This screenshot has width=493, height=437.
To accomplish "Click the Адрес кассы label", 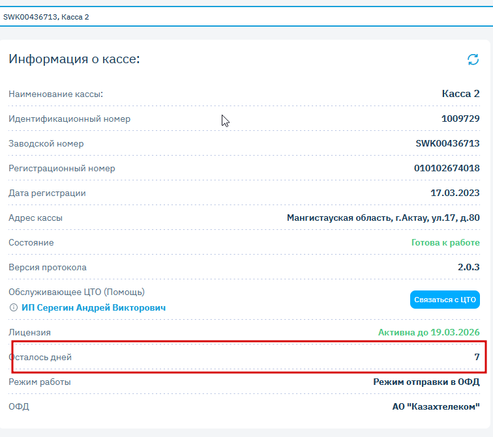I will (35, 218).
